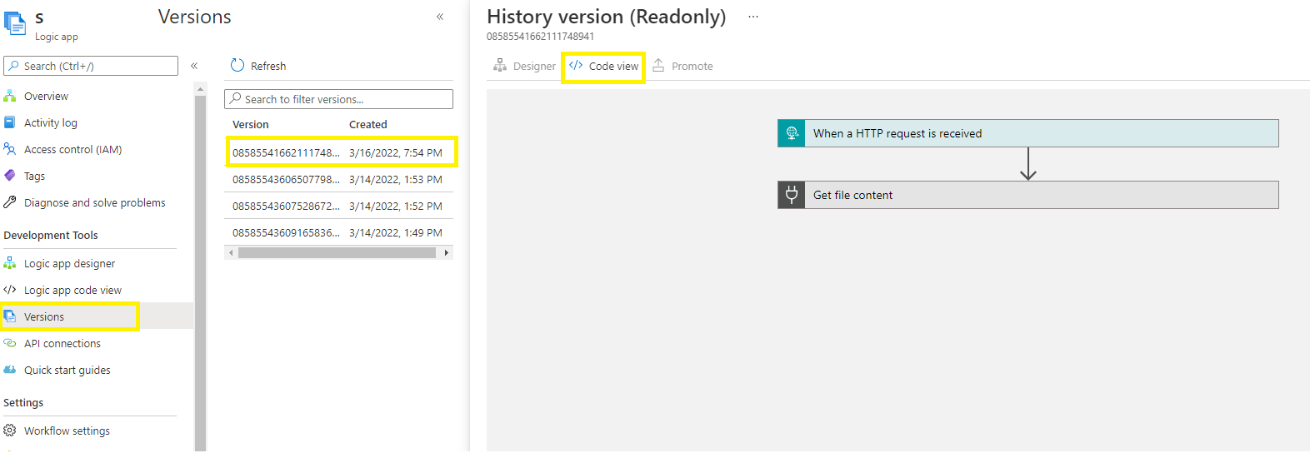Open the ellipsis menu beside History version title
Screen dimensions: 1310x453
point(753,17)
